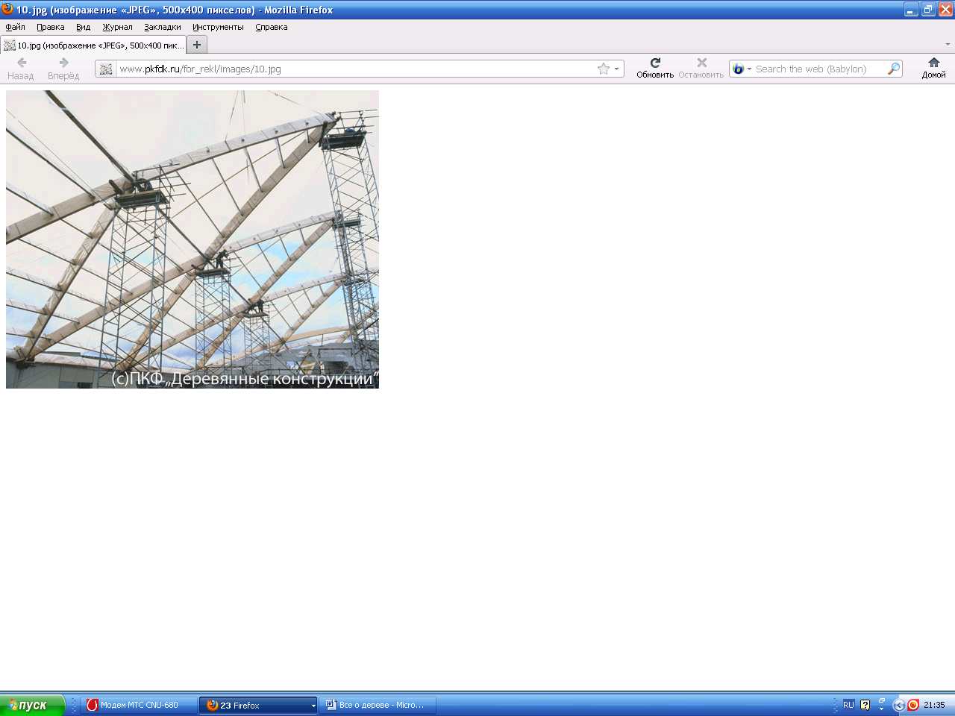Go to the home page via Домой
The image size is (955, 716).
933,68
